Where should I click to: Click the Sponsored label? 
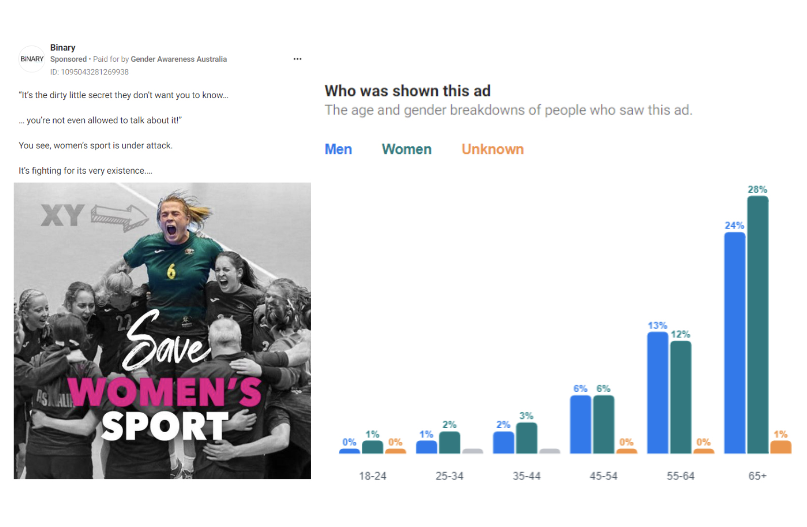68,59
